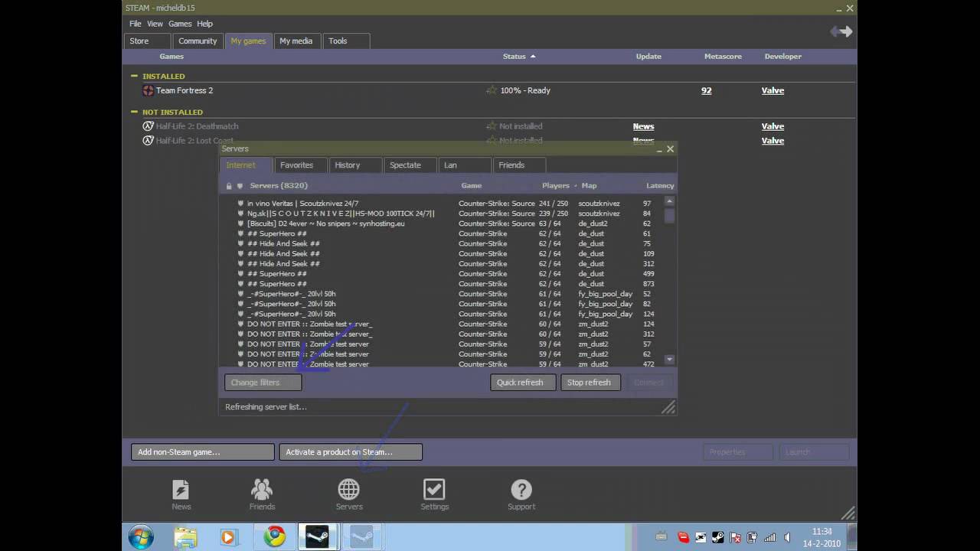The image size is (980, 551).
Task: Select the Lan tab in Servers window
Action: point(464,165)
